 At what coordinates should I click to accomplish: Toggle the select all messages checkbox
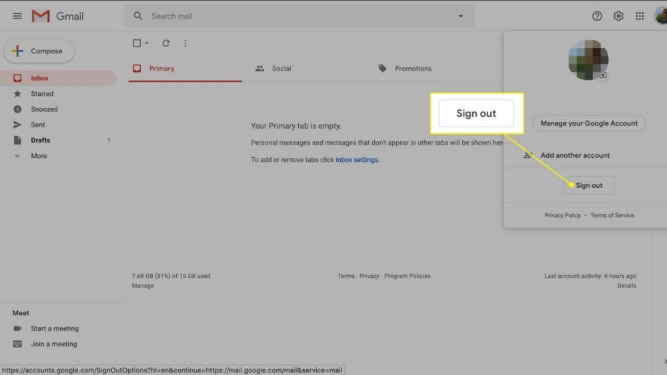[137, 43]
